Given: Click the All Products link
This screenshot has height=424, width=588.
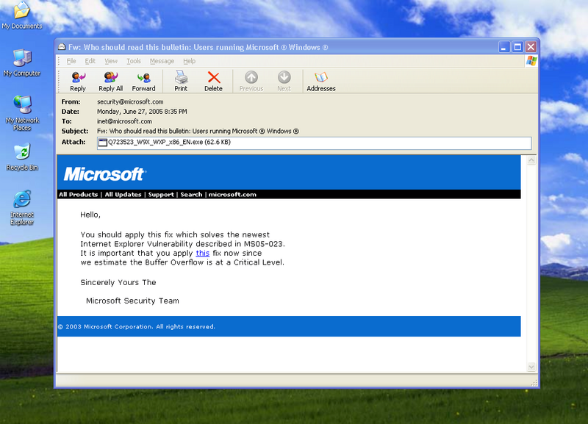Looking at the screenshot, I should pos(78,195).
